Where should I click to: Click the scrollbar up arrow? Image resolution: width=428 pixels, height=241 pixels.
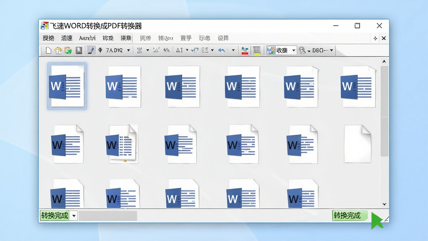coord(384,62)
